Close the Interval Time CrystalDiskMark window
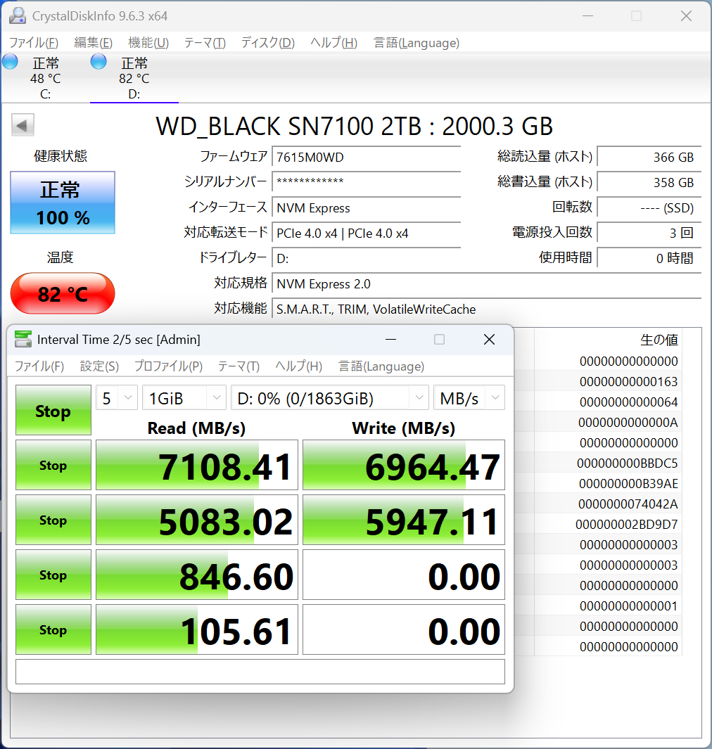The width and height of the screenshot is (712, 749). coord(489,340)
